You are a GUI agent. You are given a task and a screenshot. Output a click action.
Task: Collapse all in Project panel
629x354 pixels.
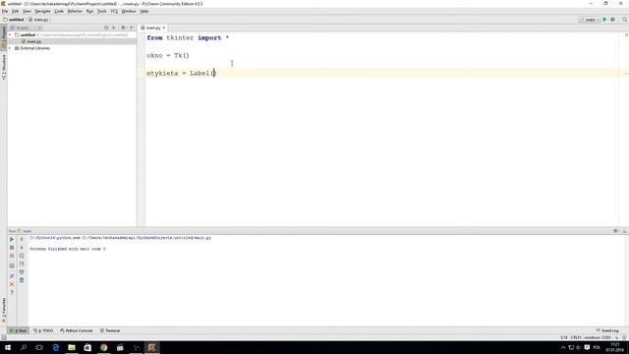click(x=114, y=28)
